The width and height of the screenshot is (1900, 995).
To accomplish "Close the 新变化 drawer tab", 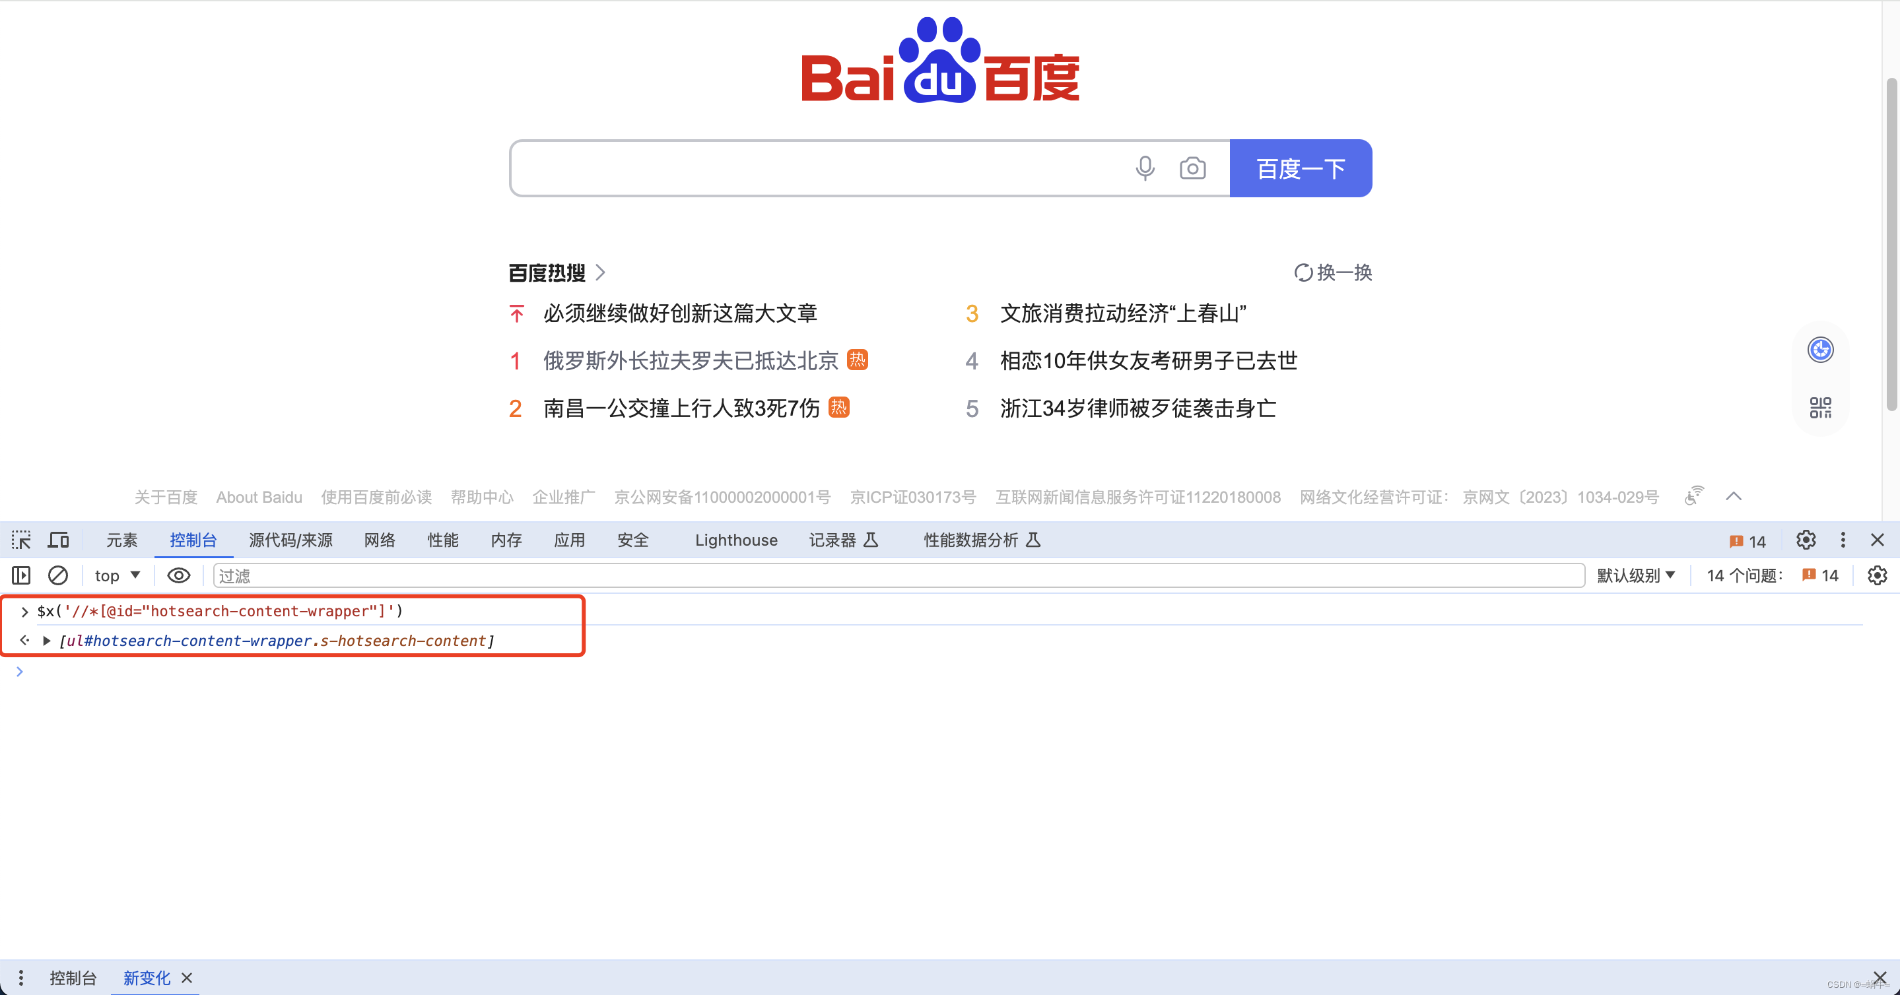I will [x=187, y=977].
